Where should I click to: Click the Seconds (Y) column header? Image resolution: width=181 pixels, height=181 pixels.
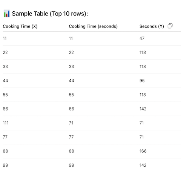[152, 26]
